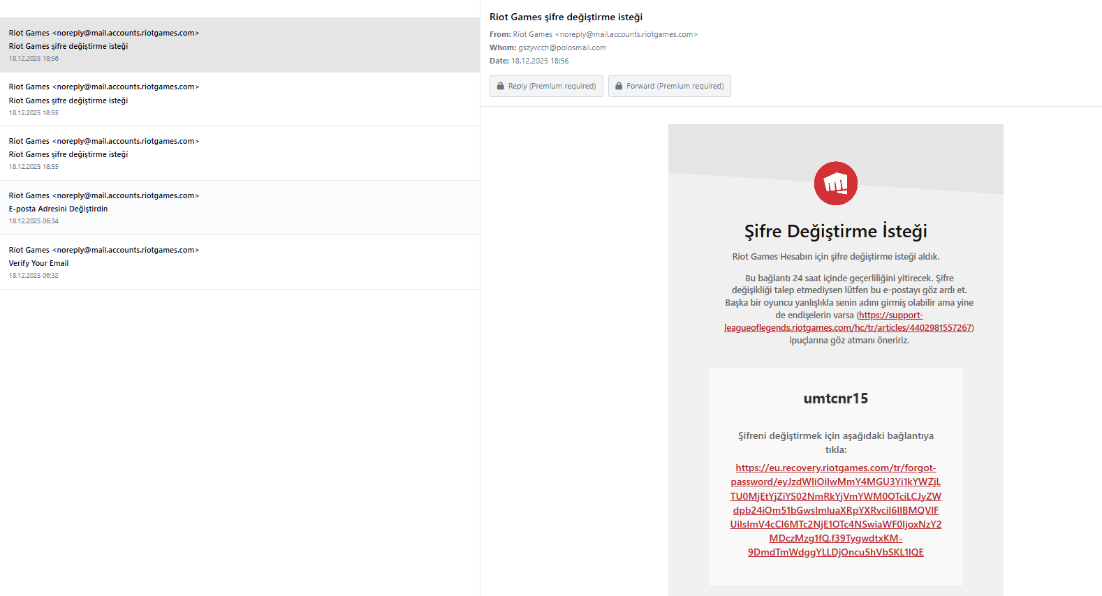Screen dimensions: 1102x596
Task: Click the "18.12.2025 06:32" timestamp in the list
Action: (x=34, y=276)
